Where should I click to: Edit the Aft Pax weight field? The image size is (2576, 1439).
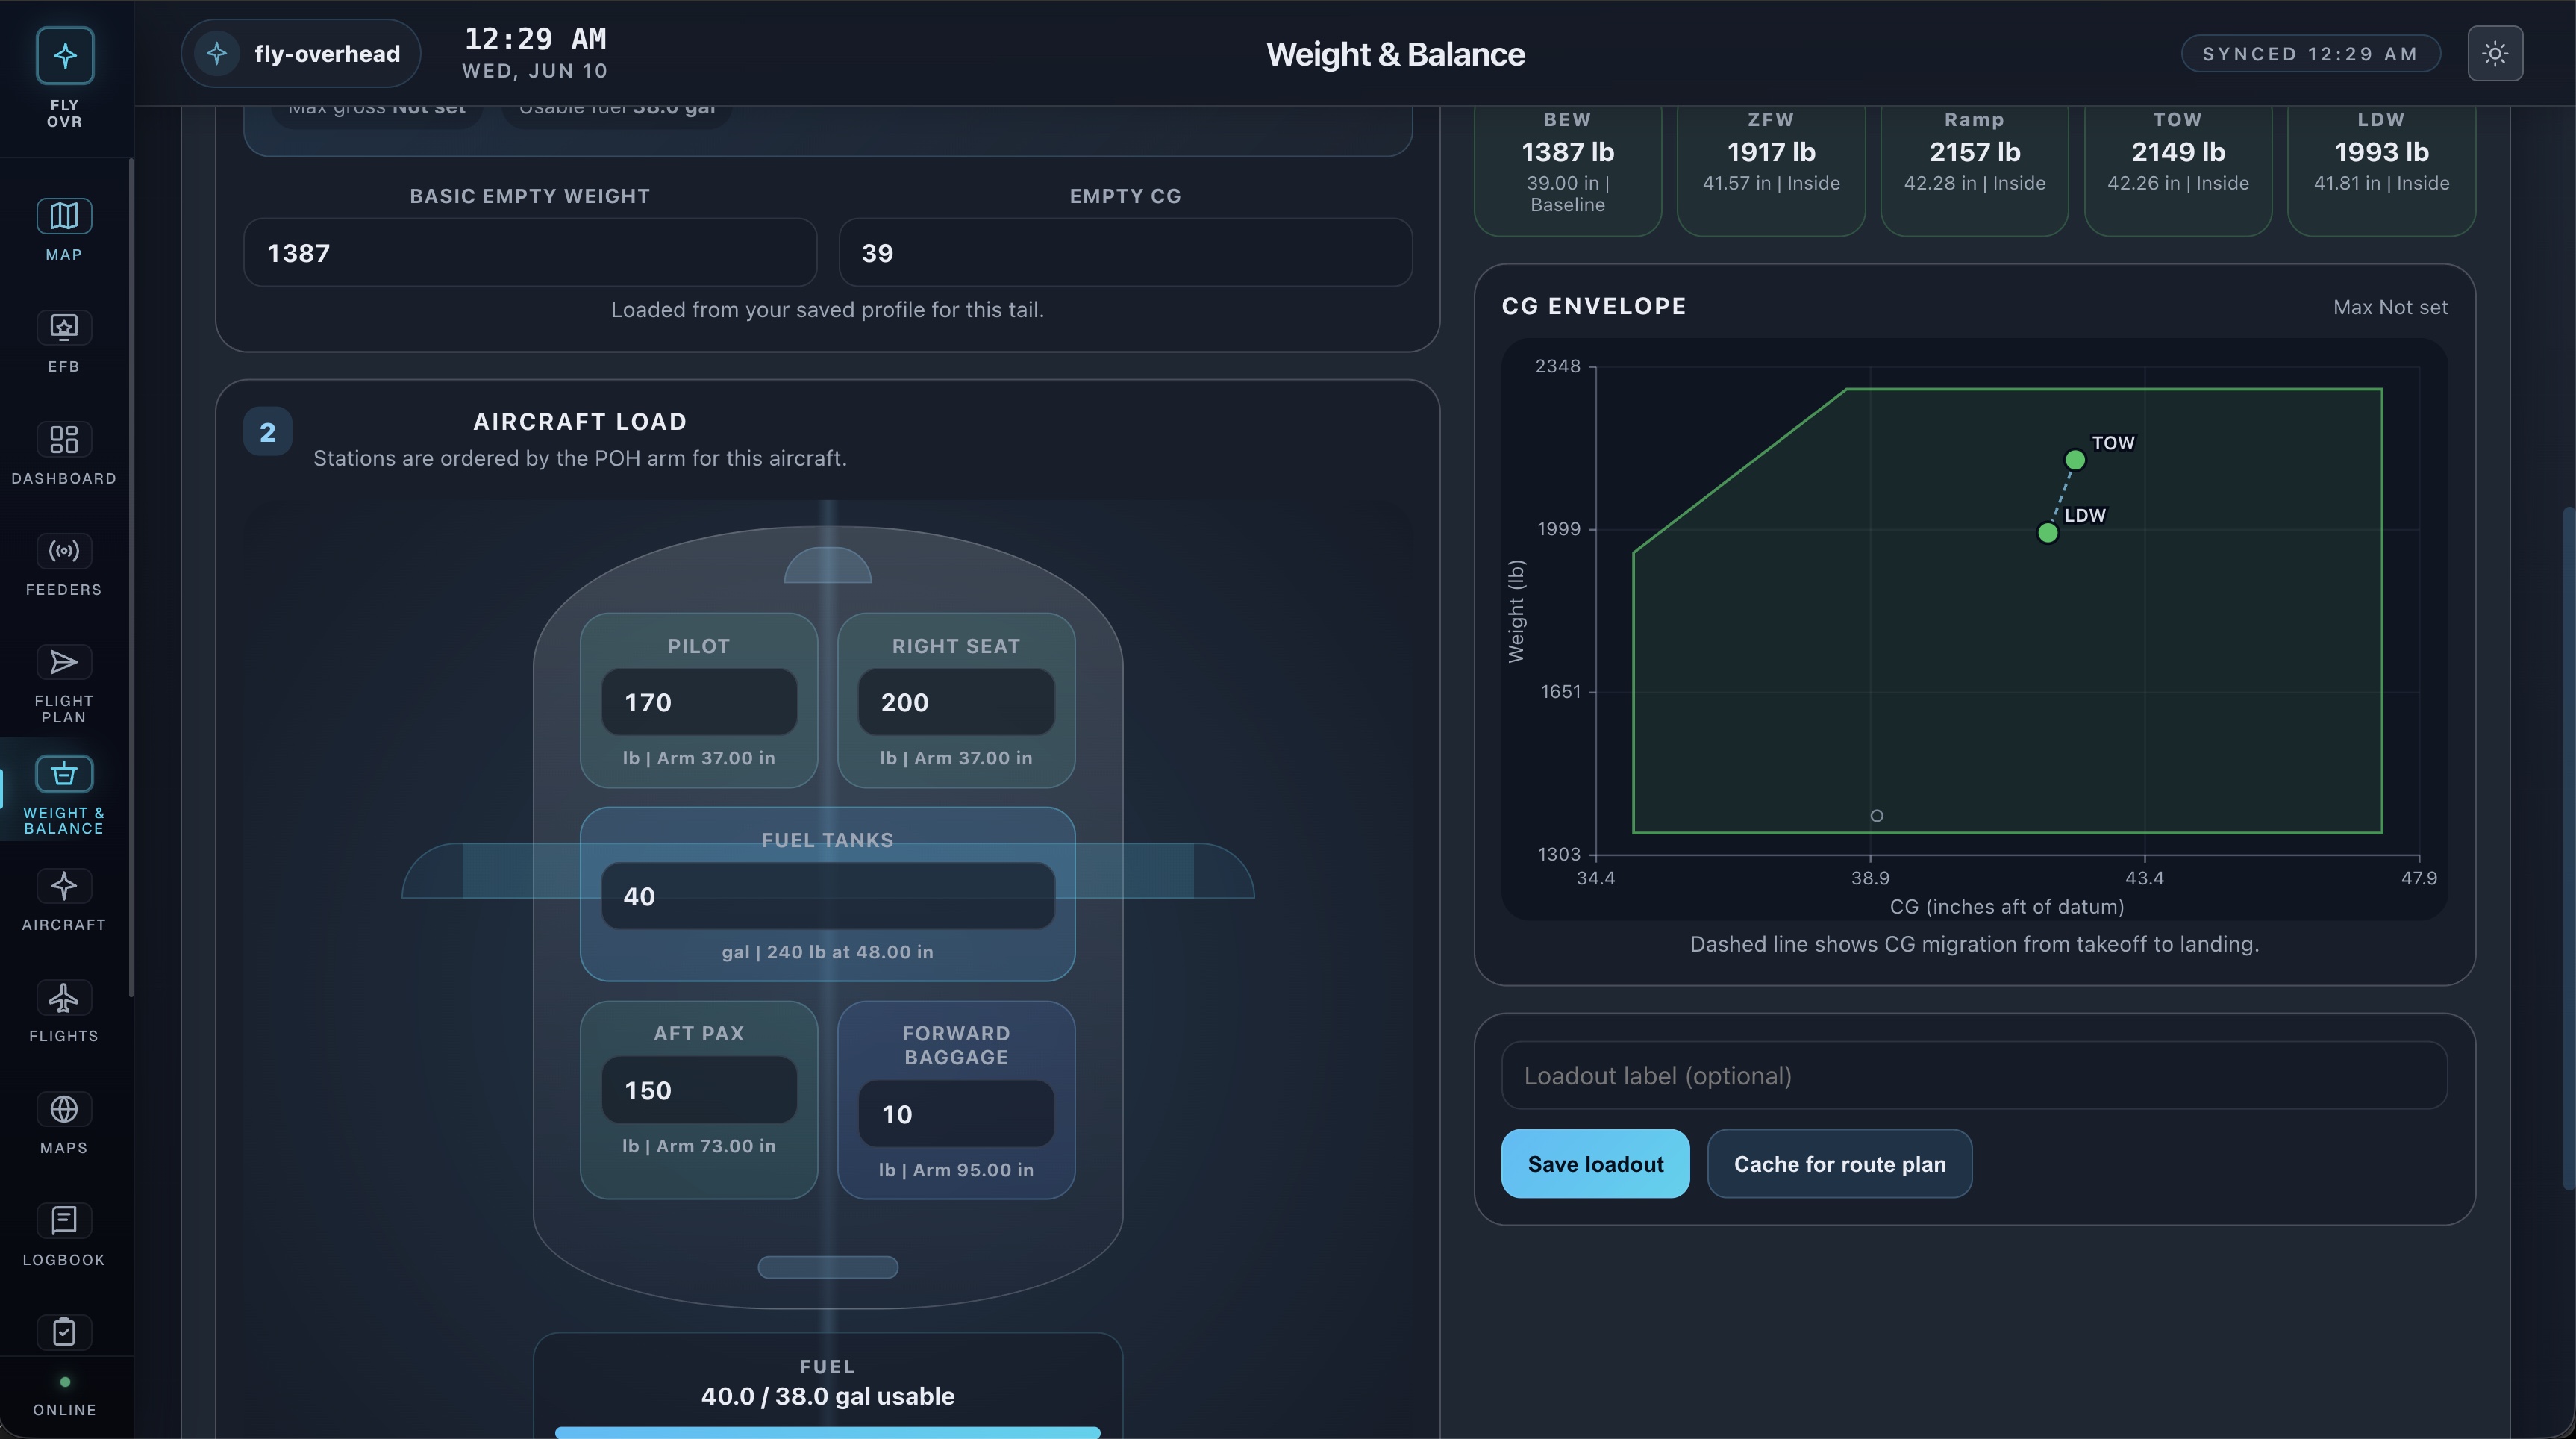point(699,1090)
